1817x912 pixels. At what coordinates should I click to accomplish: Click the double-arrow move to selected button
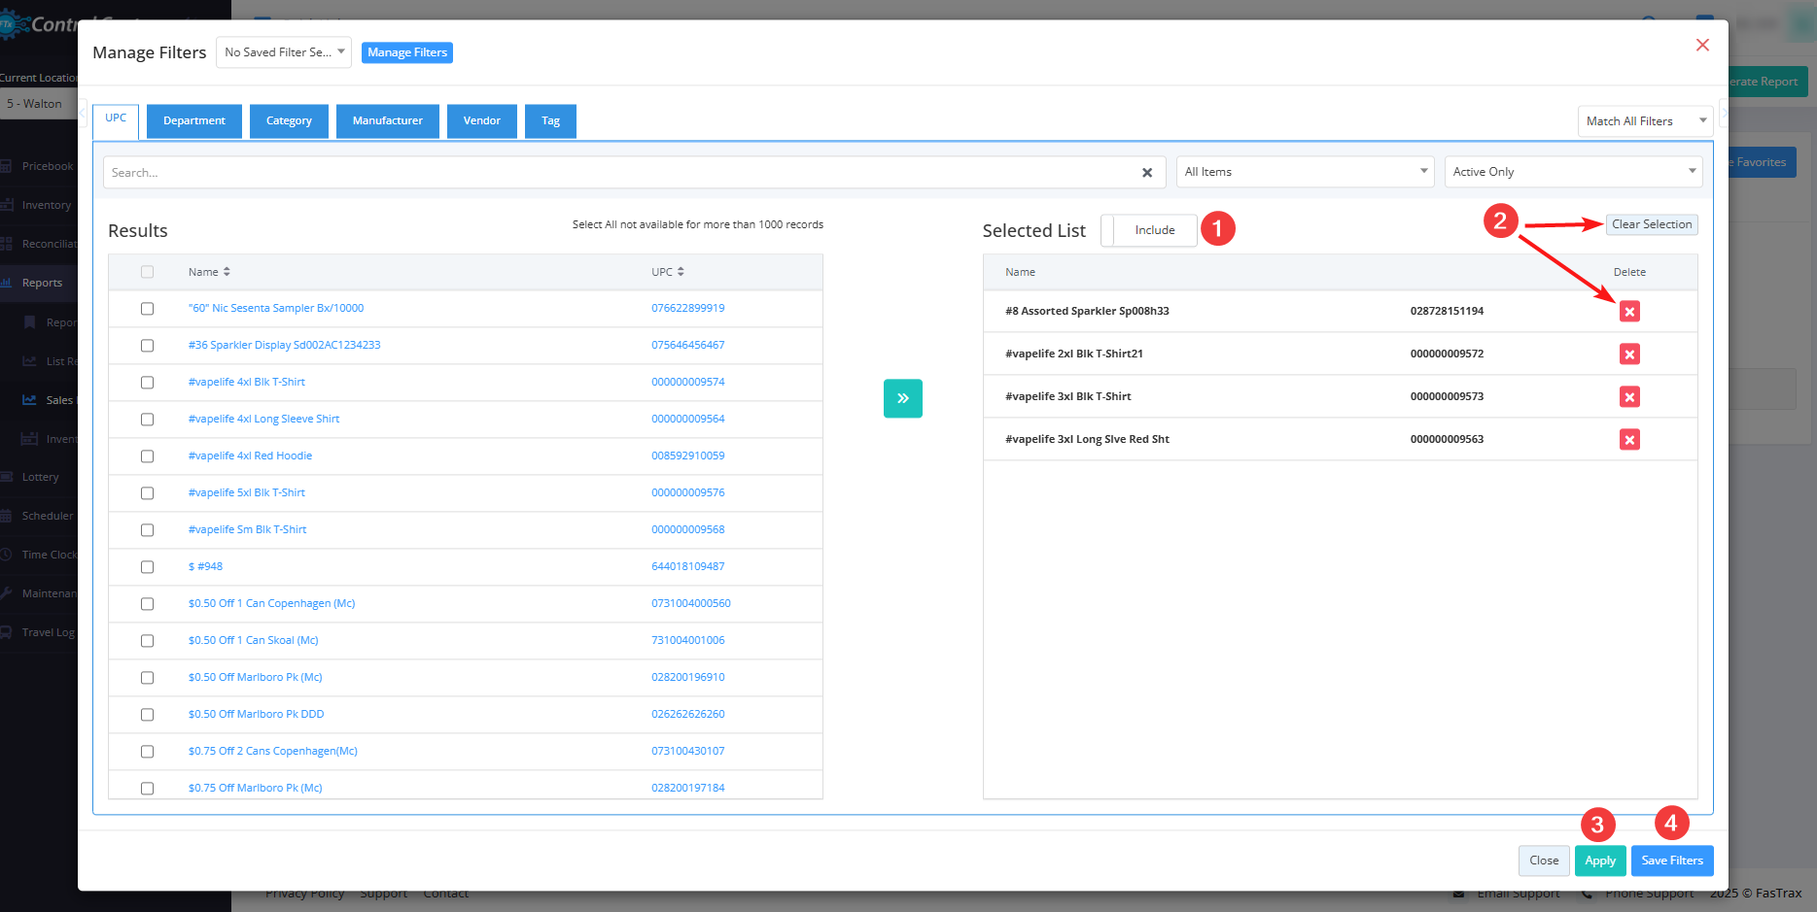(x=902, y=398)
